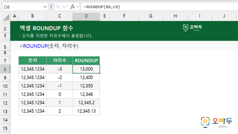Select row 13 header
Screen dimensions: 238x134
pyautogui.click(x=5, y=111)
